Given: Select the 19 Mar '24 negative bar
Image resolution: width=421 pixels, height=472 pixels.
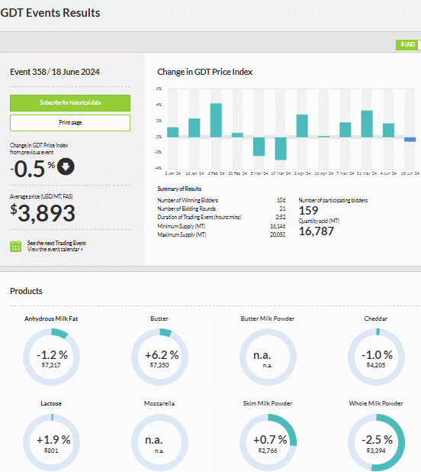Looking at the screenshot, I should pyautogui.click(x=281, y=148).
